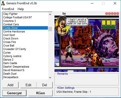The image size is (121, 98).
Task: Close the Genesis FrontEnd window
Action: pos(115,3)
